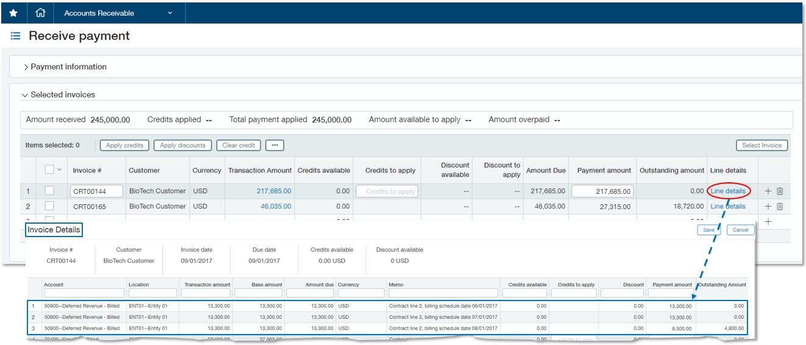Click plus icon on invoice CRT00144 row
The image size is (806, 345).
(768, 191)
